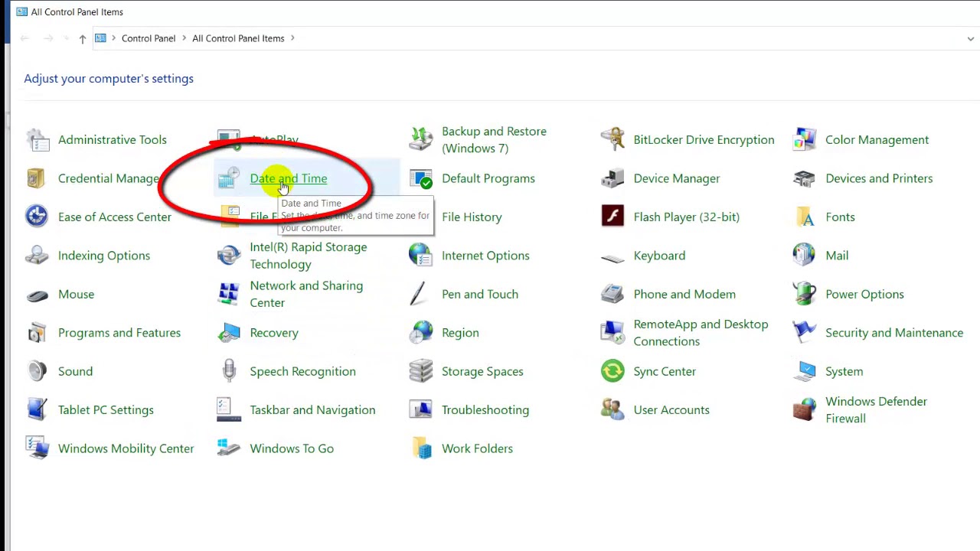
Task: Click the Forward navigation arrow
Action: 47,38
